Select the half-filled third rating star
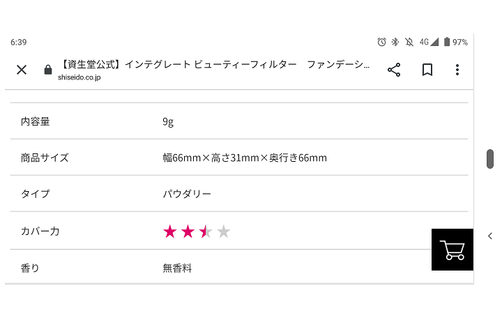This screenshot has width=502, height=334. point(206,231)
